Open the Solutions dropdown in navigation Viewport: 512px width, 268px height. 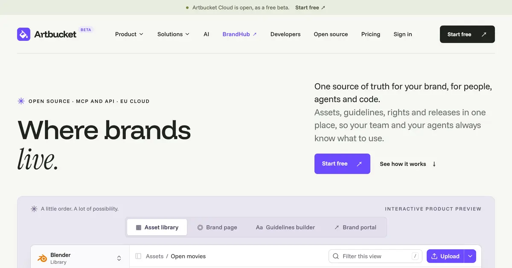174,34
